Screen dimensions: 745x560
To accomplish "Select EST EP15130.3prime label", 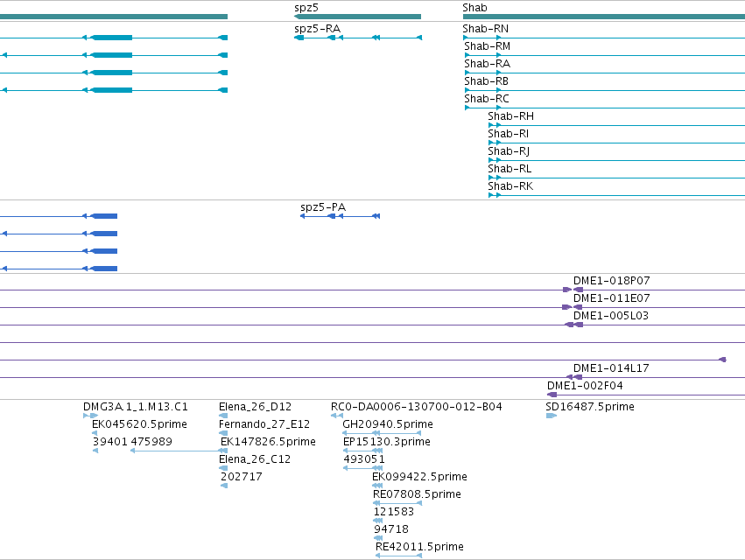I will click(387, 442).
